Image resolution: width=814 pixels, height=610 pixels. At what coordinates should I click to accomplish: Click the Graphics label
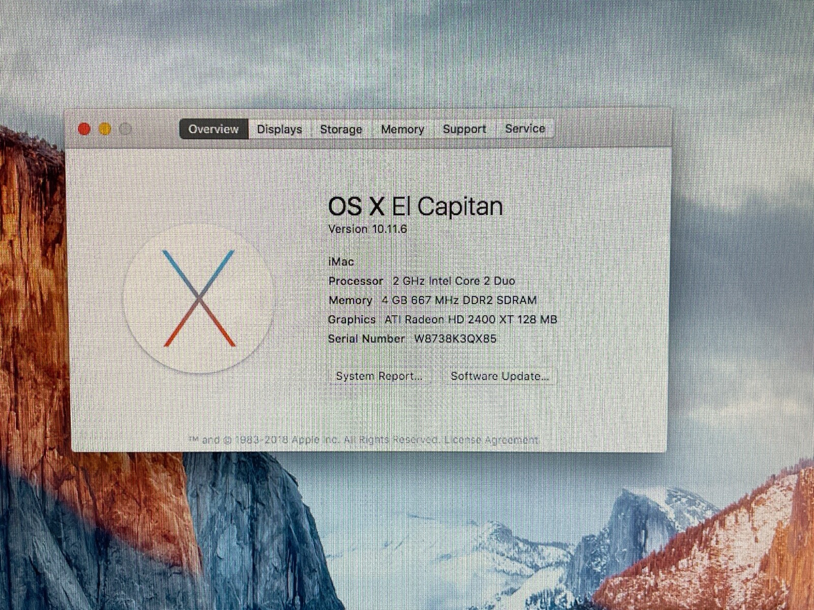tap(352, 319)
